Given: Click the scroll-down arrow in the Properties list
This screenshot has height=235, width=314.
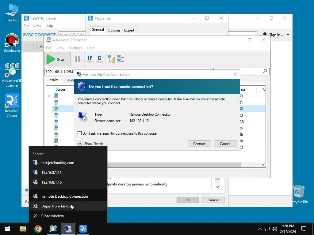Looking at the screenshot, I should (x=217, y=187).
